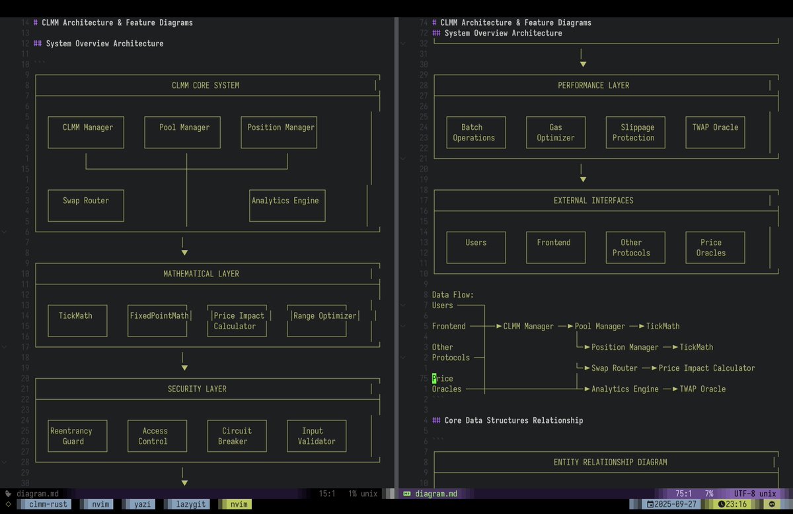Image resolution: width=793 pixels, height=514 pixels.
Task: Click the '75:1' cursor position in right statusline
Action: click(x=683, y=494)
